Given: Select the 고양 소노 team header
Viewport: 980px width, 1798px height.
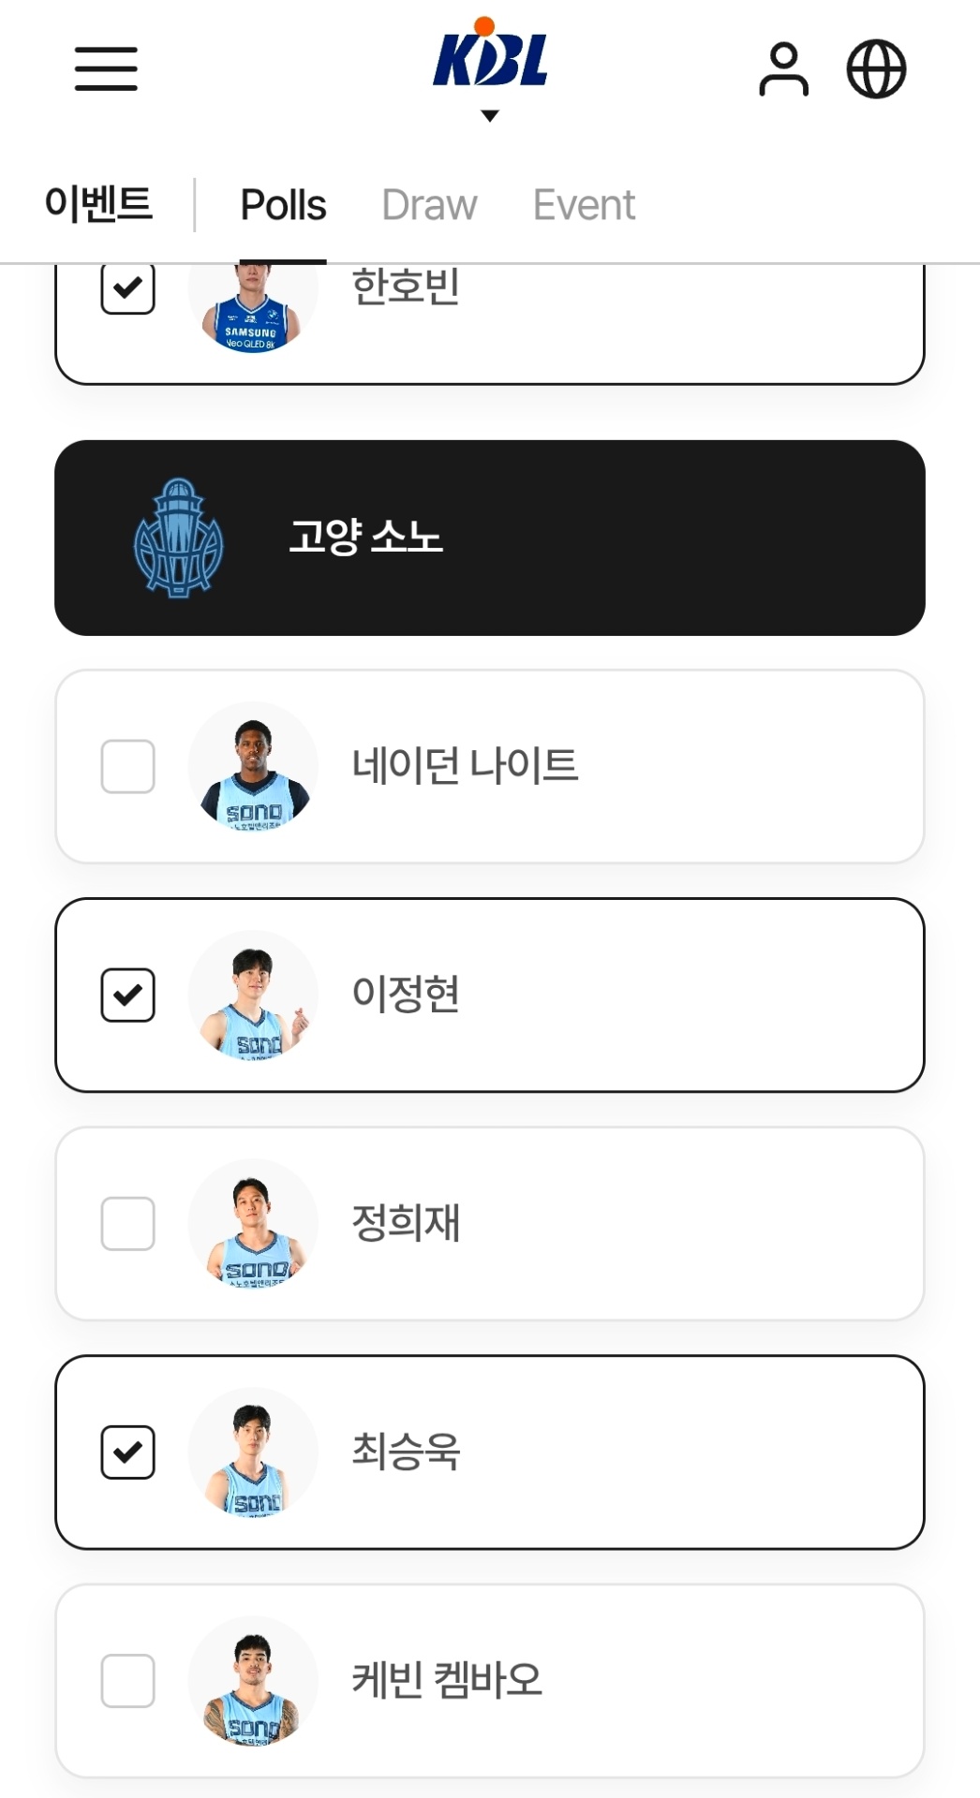Looking at the screenshot, I should 489,538.
